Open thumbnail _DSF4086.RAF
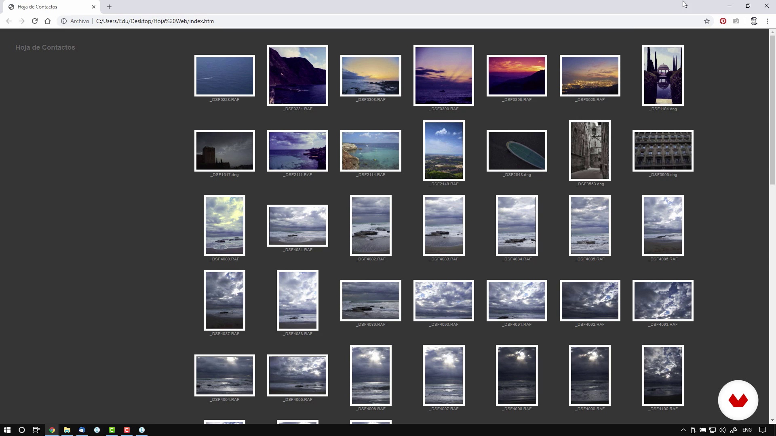Image resolution: width=776 pixels, height=436 pixels. (x=663, y=225)
